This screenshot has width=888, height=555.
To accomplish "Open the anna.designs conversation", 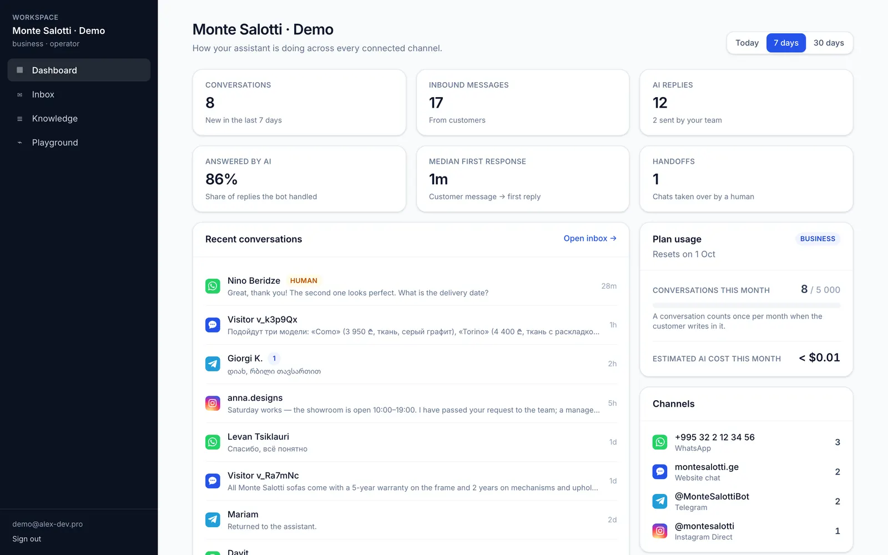I will tap(411, 403).
